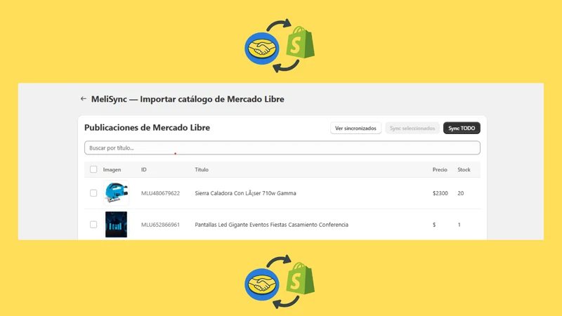Open the Ver sincronizados view
Screen dimensions: 562x316
click(355, 129)
